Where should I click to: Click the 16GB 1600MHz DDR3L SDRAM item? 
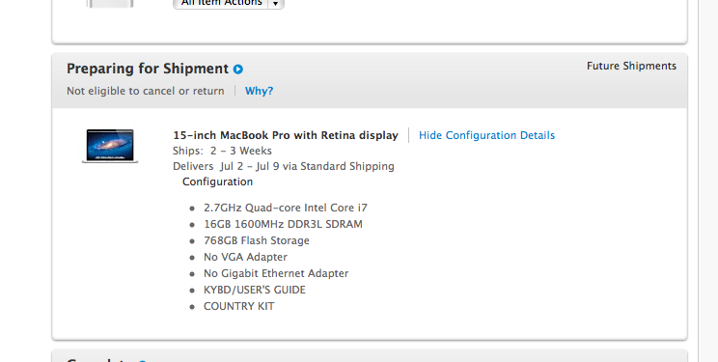tap(283, 224)
